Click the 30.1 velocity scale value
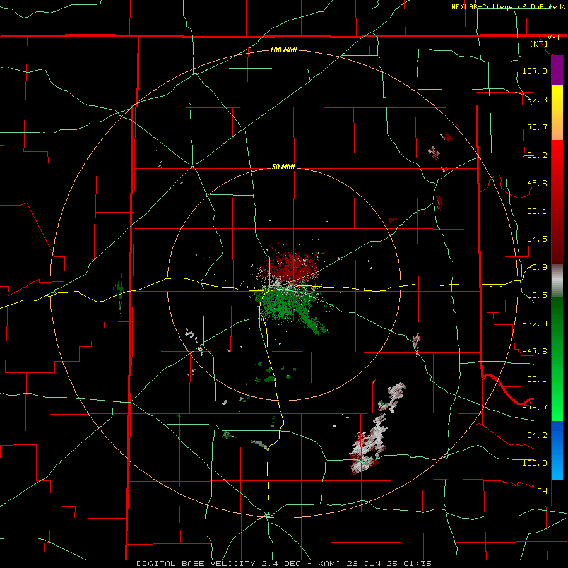The height and width of the screenshot is (568, 568). point(537,211)
